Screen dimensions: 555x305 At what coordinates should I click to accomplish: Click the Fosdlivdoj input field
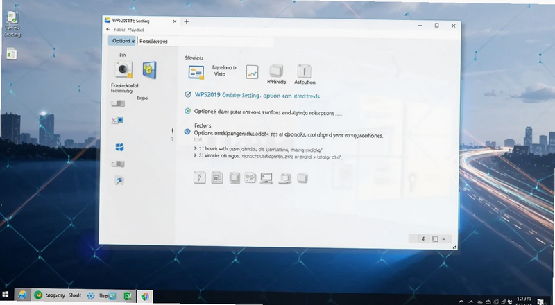coord(205,41)
